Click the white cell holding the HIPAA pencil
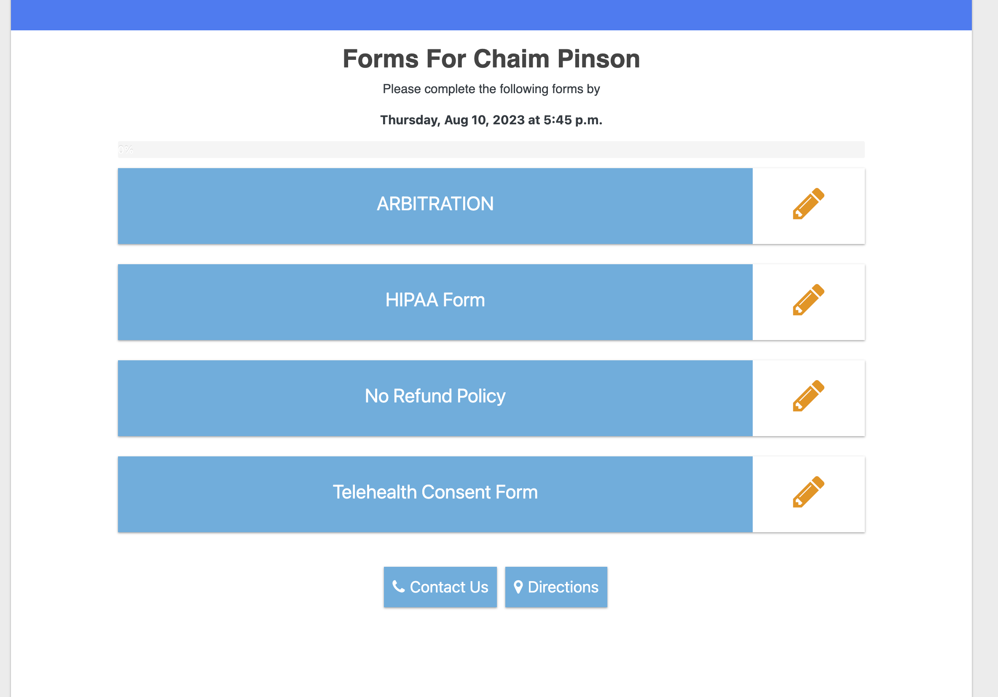This screenshot has height=697, width=998. pyautogui.click(x=809, y=302)
